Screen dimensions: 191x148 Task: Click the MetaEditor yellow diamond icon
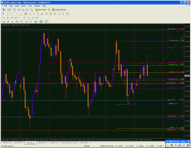pyautogui.click(x=49, y=9)
